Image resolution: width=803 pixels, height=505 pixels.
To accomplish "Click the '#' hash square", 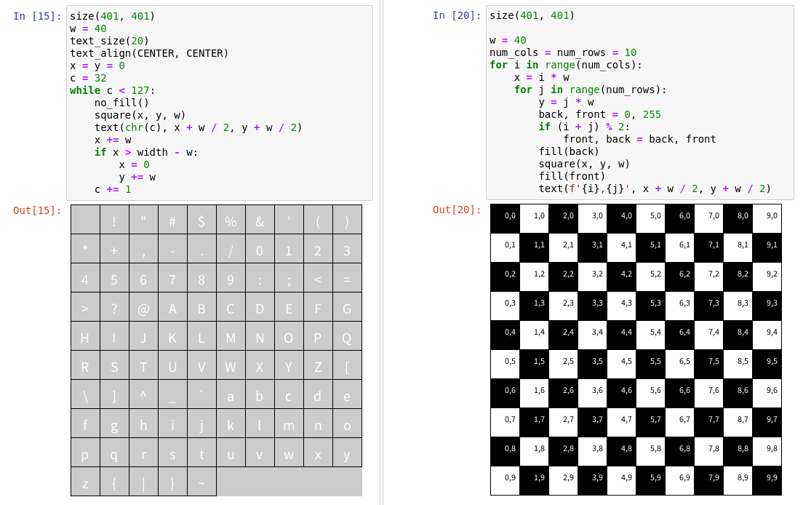I will [172, 220].
